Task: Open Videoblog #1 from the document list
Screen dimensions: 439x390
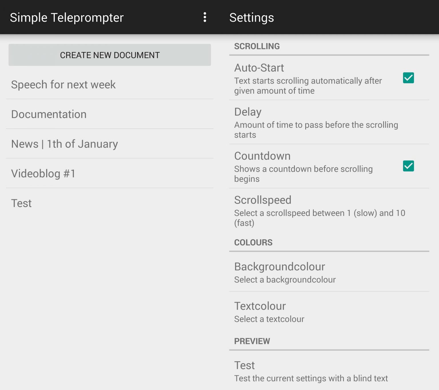Action: (x=43, y=173)
